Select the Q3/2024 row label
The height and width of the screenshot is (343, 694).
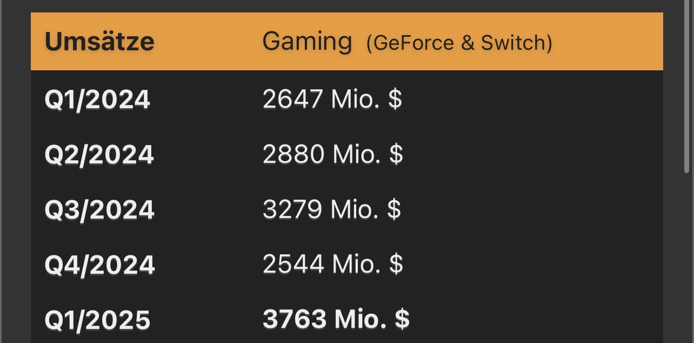[99, 210]
